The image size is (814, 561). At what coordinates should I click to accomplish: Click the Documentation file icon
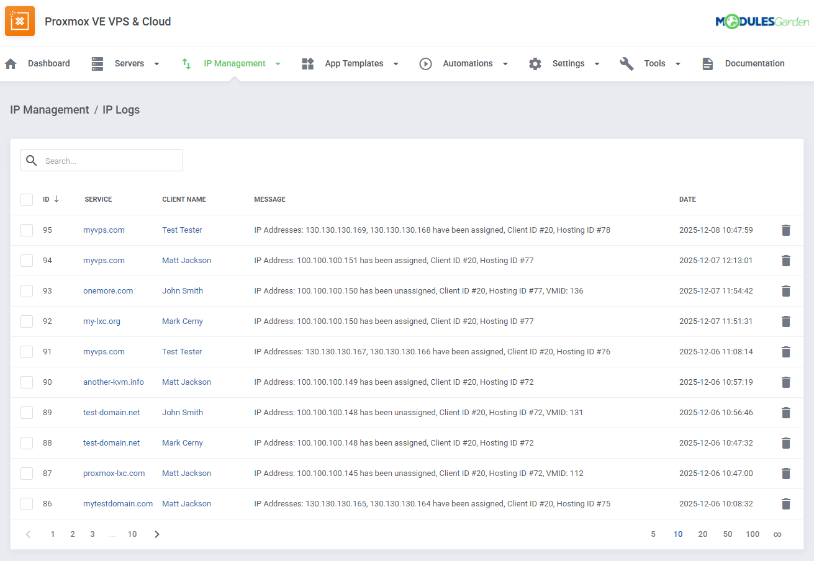[x=708, y=64]
